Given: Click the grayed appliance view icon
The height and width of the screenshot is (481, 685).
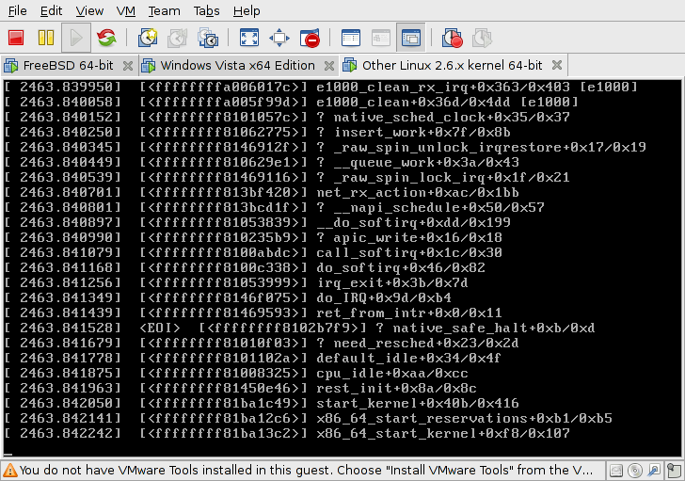Looking at the screenshot, I should (x=380, y=38).
